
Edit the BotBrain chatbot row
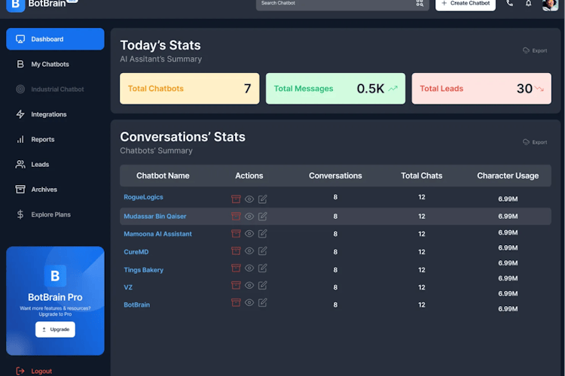[x=263, y=303]
